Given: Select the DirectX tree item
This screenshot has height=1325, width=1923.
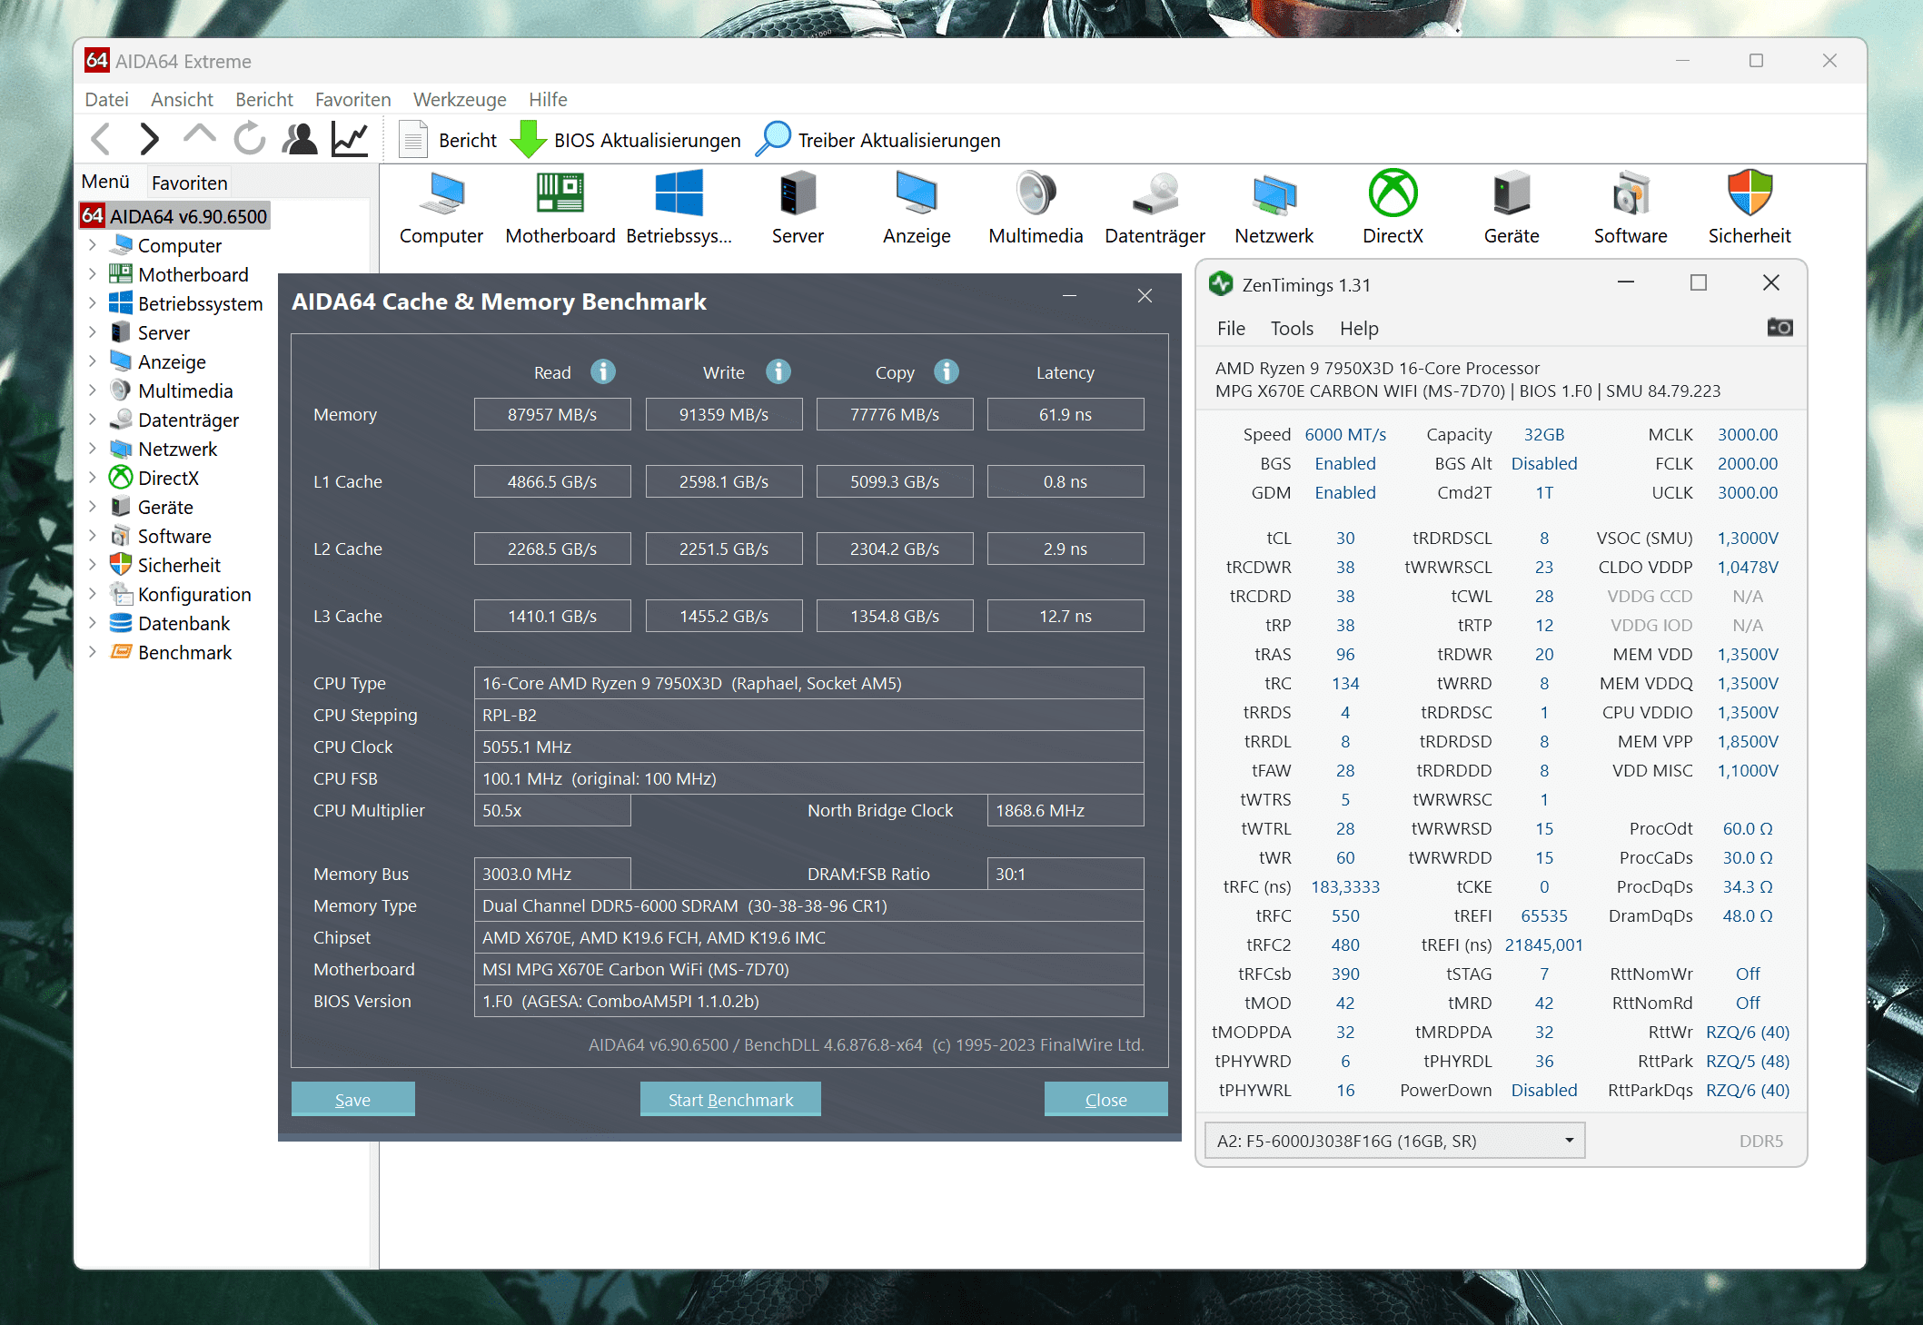Looking at the screenshot, I should 167,478.
